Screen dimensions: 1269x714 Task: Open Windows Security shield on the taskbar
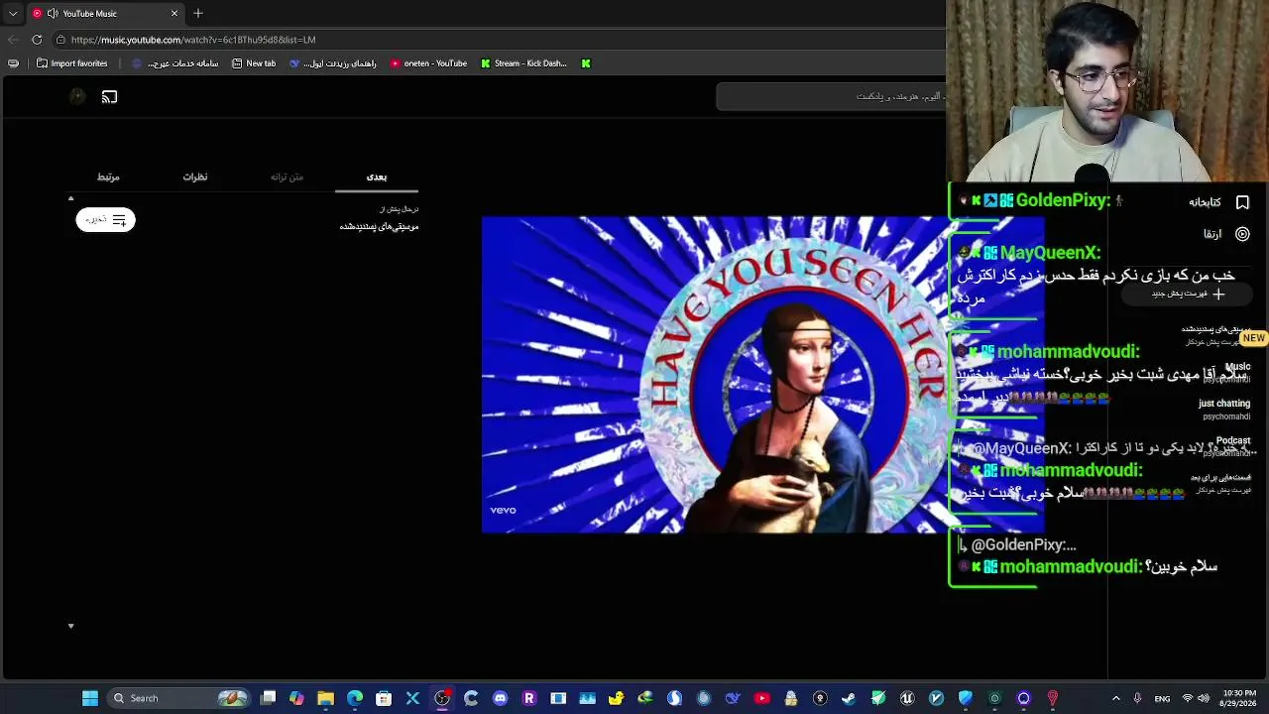coord(966,698)
